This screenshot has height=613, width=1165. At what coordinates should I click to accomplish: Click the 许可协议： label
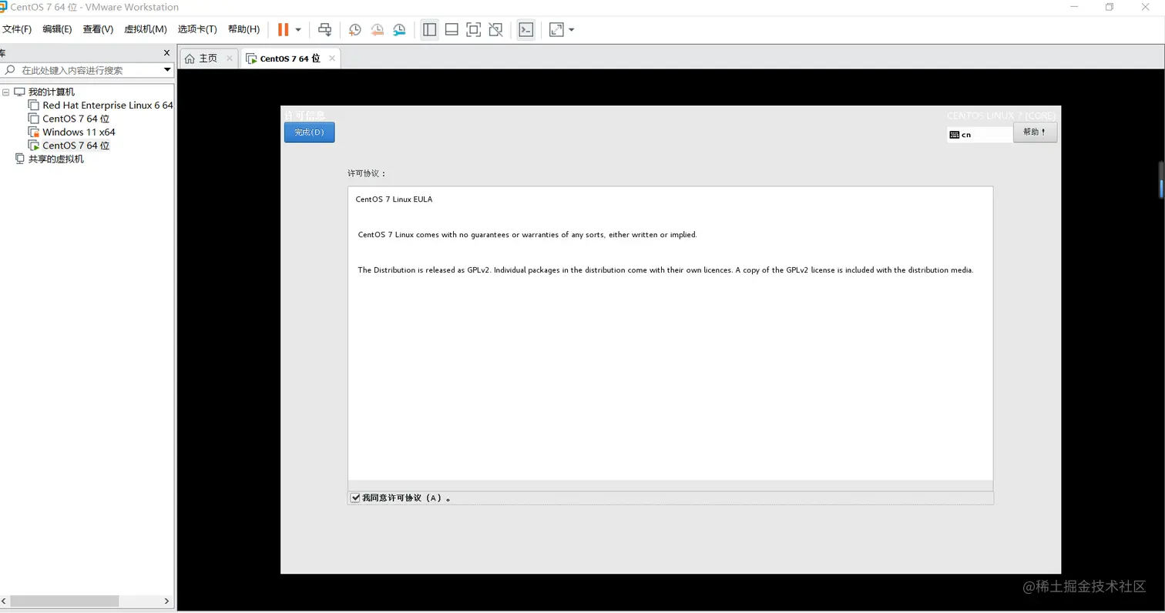coord(368,173)
